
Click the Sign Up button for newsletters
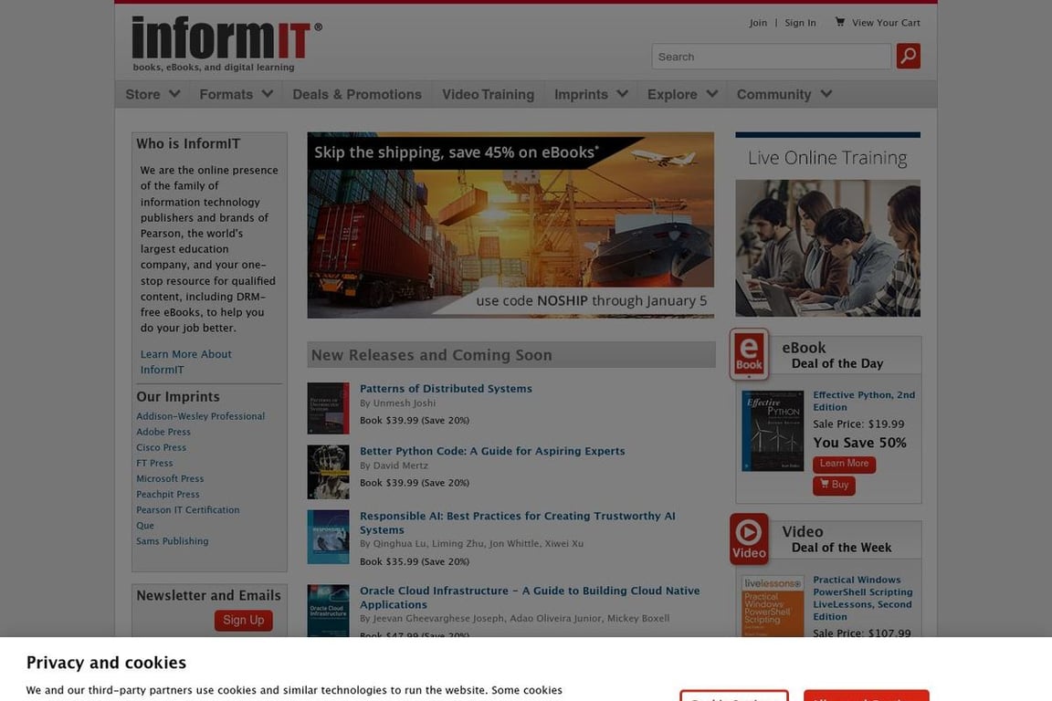(243, 620)
